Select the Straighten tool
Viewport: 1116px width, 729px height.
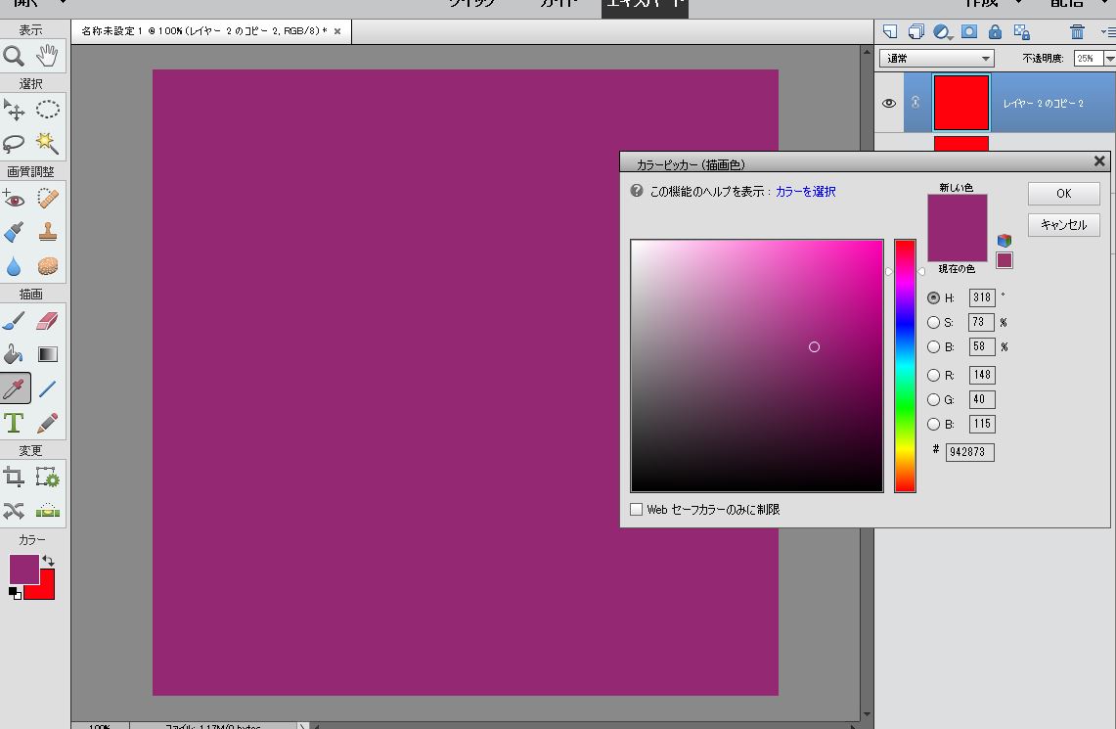(47, 510)
